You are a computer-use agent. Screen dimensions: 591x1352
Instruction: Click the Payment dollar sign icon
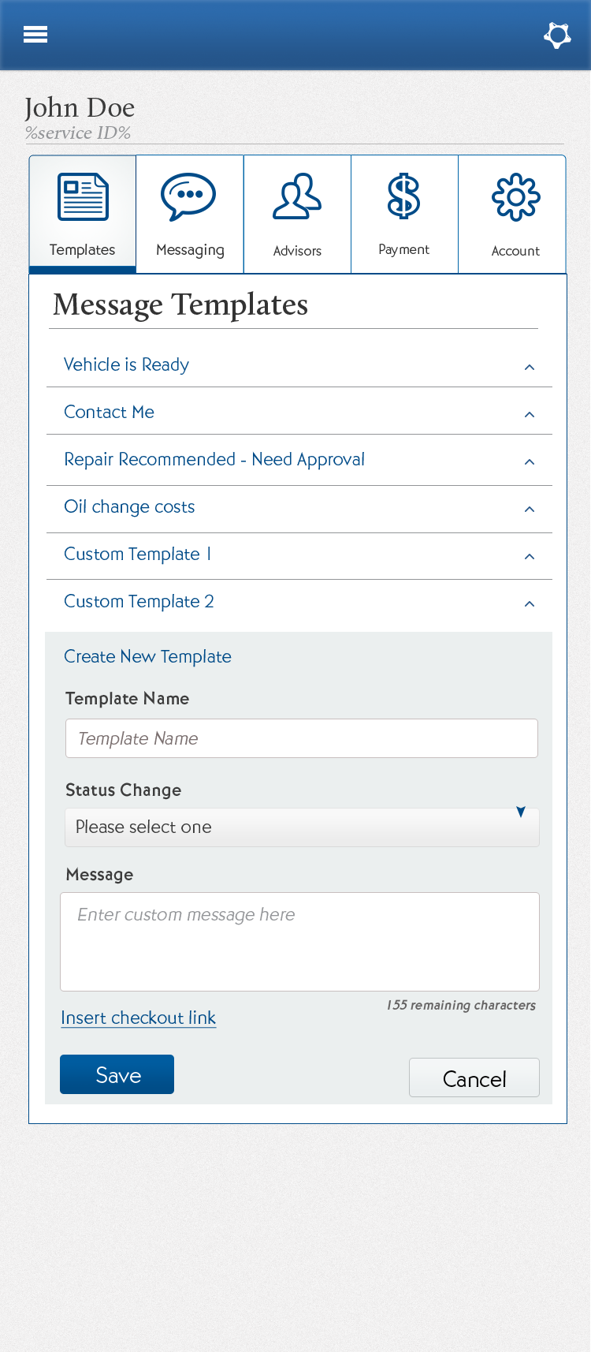tap(403, 197)
